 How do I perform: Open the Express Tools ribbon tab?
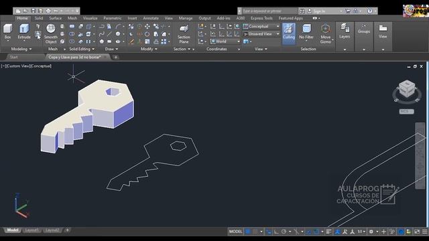tap(261, 18)
